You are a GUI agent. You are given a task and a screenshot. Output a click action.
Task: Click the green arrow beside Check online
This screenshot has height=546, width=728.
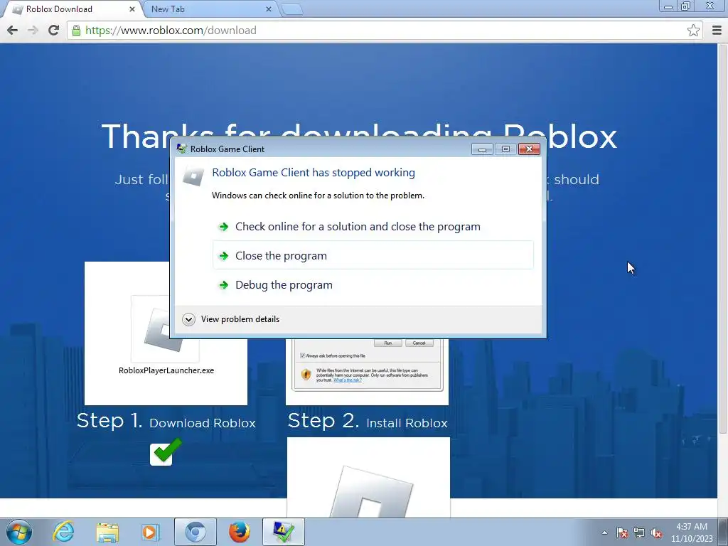pos(223,227)
